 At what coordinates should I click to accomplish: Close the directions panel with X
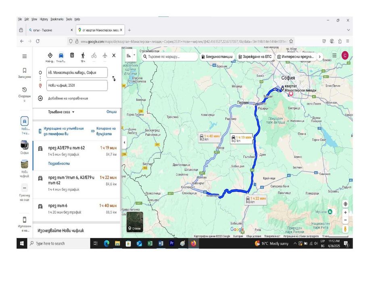click(x=114, y=55)
